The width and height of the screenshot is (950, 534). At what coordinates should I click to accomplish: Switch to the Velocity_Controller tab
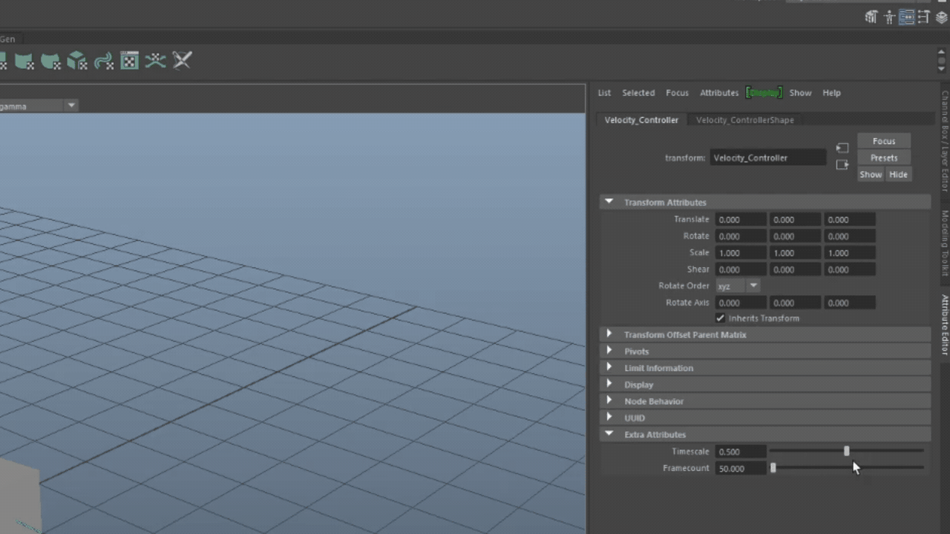[x=641, y=119]
